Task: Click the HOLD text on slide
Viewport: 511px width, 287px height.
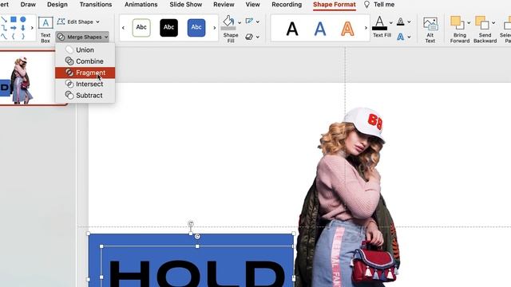Action: click(197, 273)
